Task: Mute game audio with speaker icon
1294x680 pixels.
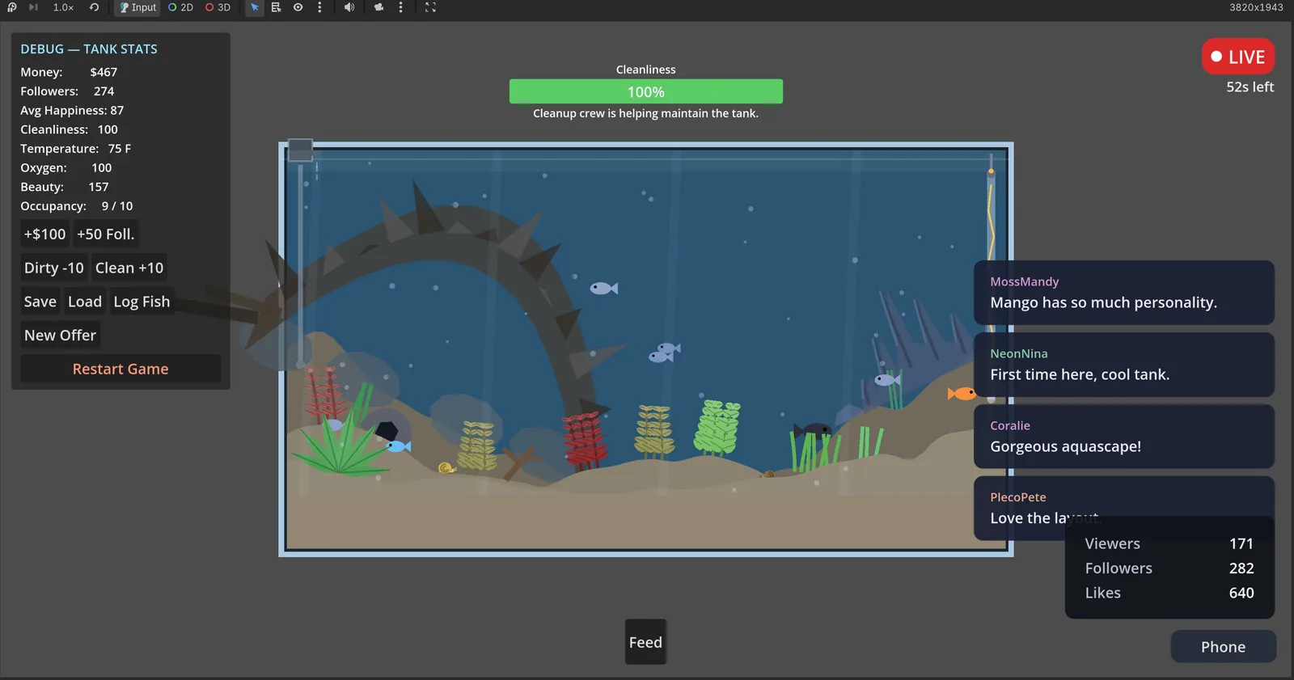Action: 349,7
